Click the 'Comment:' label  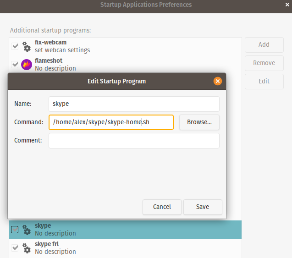[28, 140]
